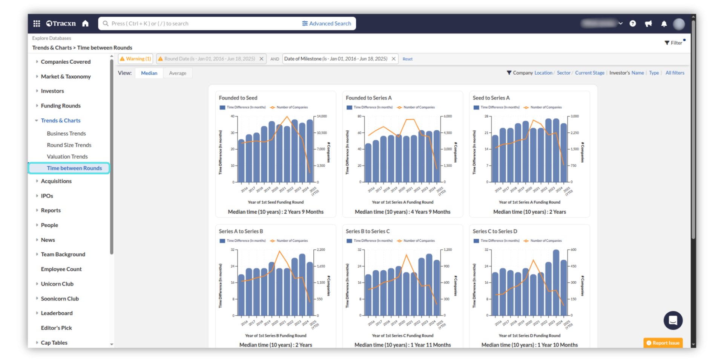The height and width of the screenshot is (362, 724).
Task: Toggle Time Difference legend in Founded to Seed
Action: coord(242,107)
